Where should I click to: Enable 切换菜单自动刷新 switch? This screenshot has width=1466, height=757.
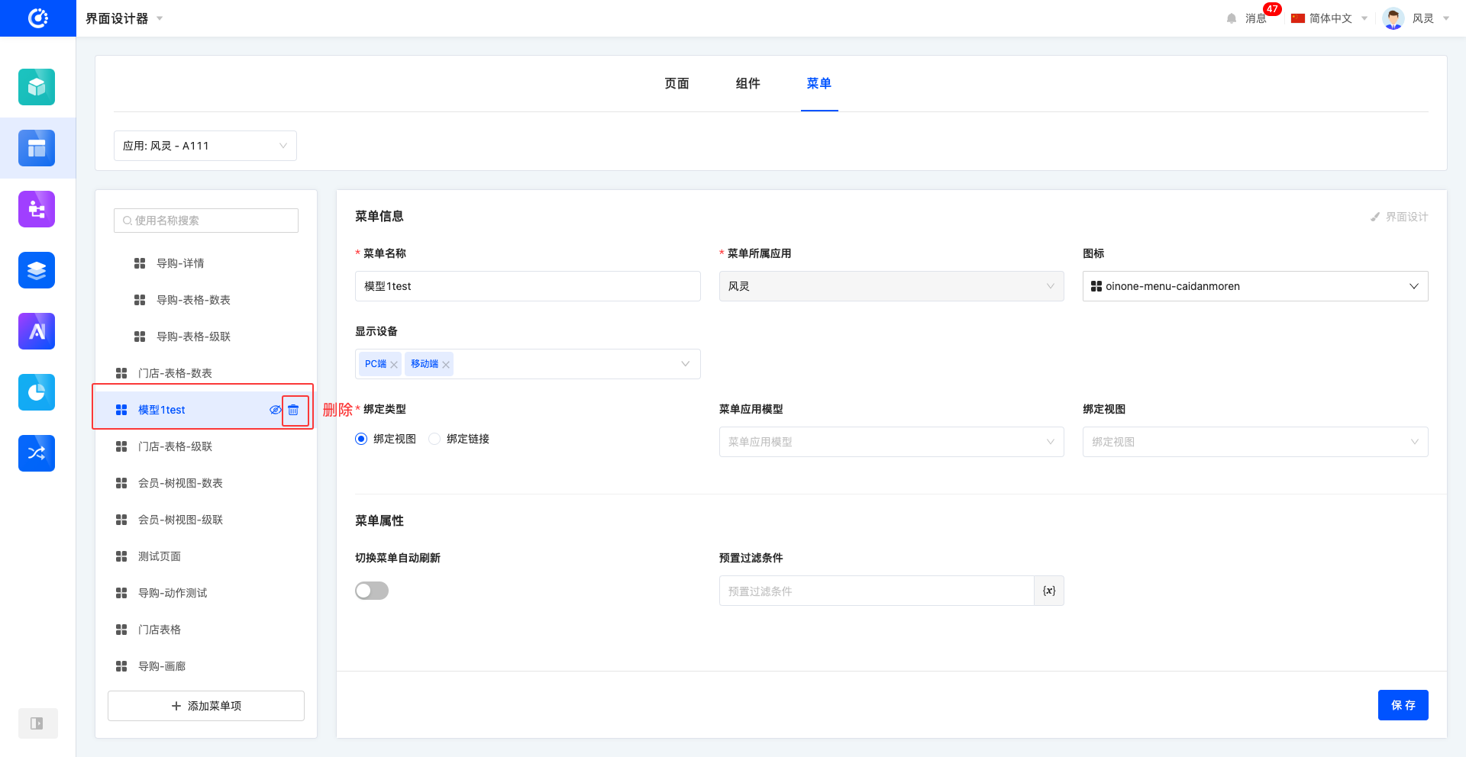(x=372, y=591)
